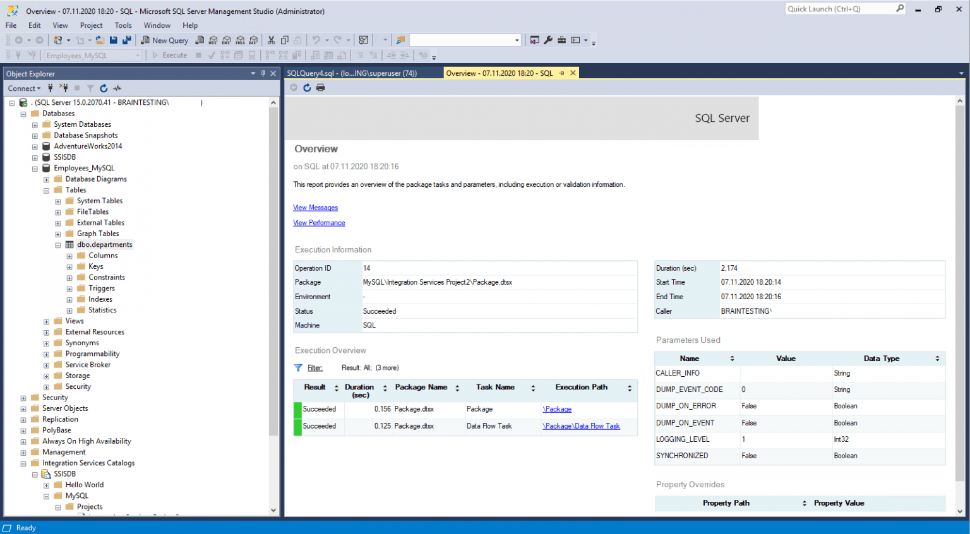
Task: Click the (3 more) results text
Action: 387,368
